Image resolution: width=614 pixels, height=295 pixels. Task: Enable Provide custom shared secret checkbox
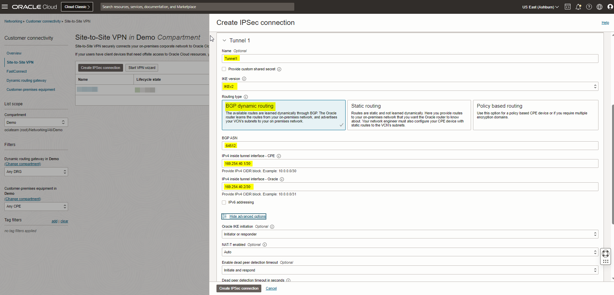(224, 69)
